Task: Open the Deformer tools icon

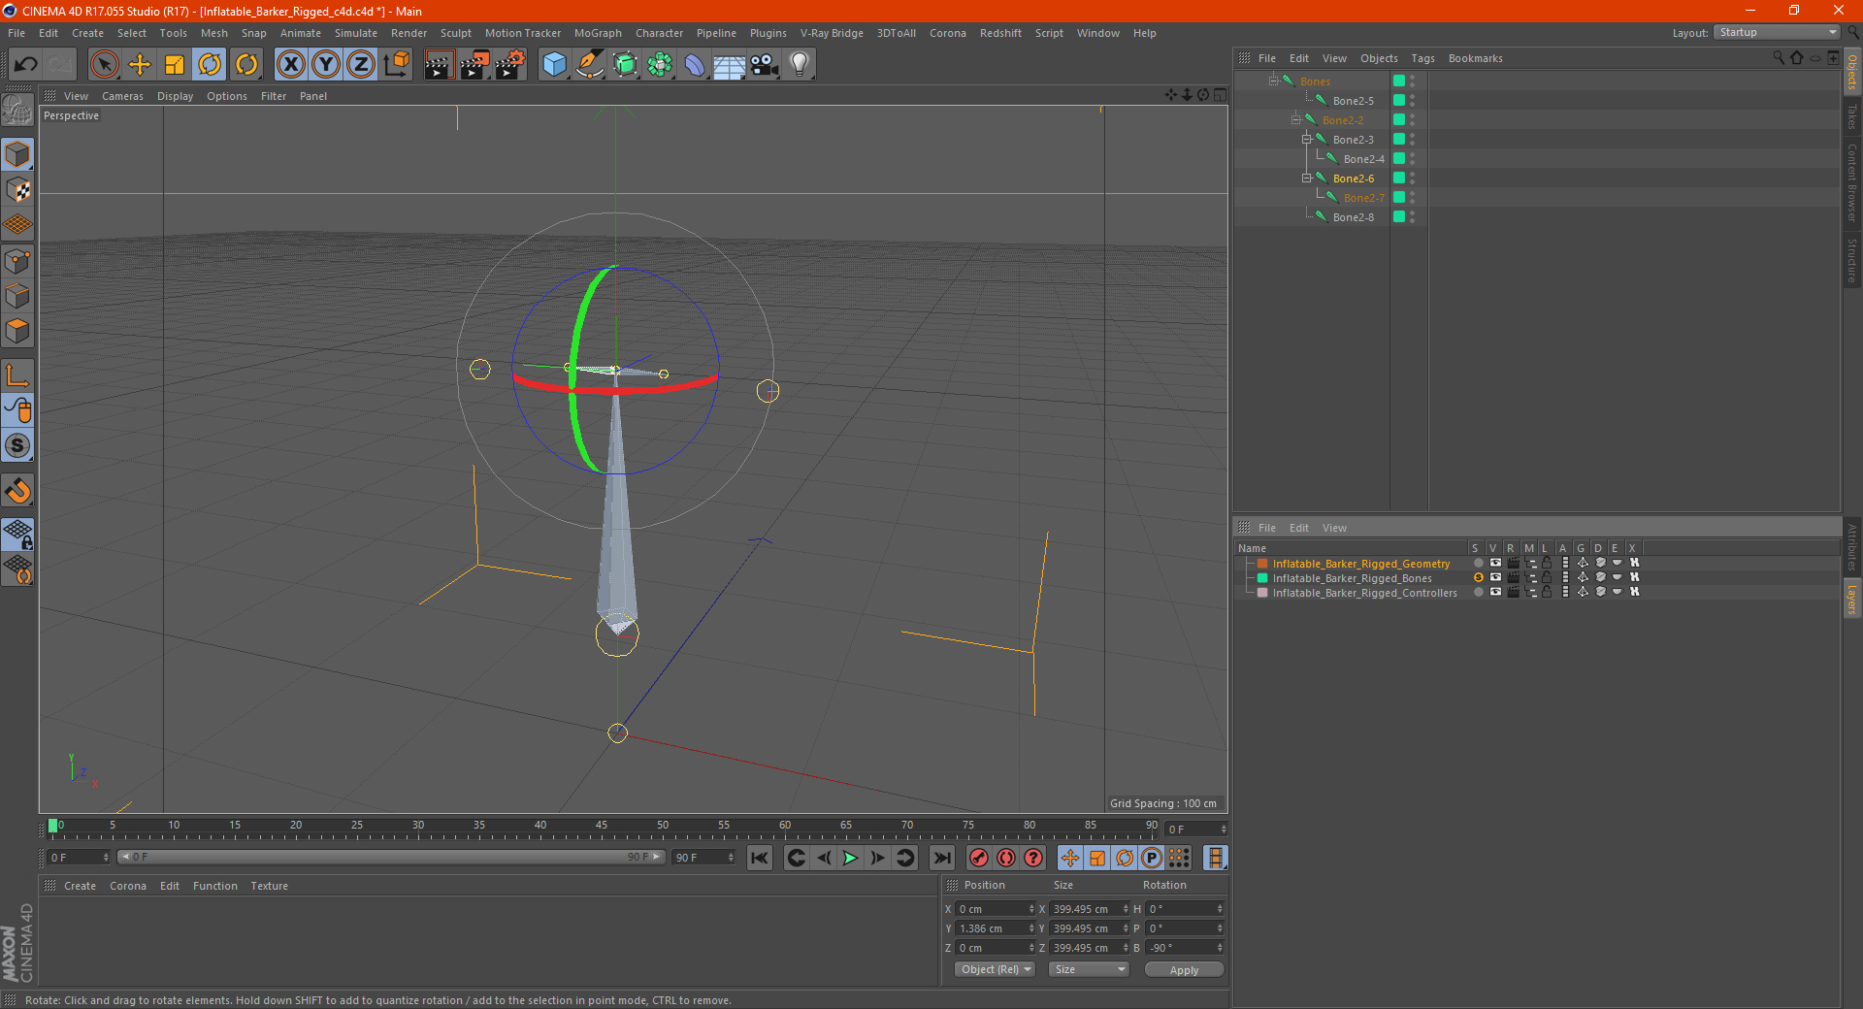Action: pos(695,65)
